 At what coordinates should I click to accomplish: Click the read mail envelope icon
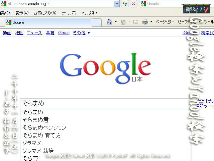[x=136, y=22]
